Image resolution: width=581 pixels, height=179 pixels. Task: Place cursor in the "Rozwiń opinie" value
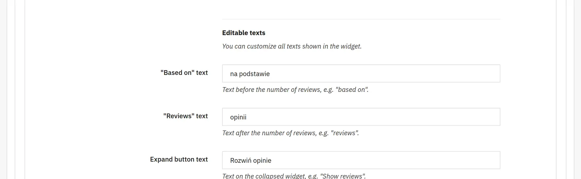pyautogui.click(x=251, y=161)
